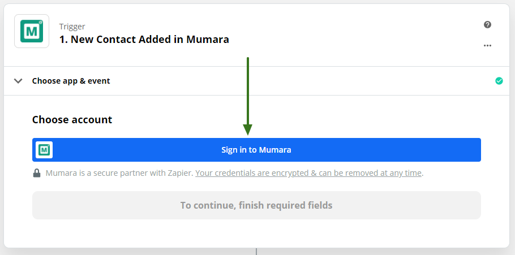Open the help question mark icon
Screen dimensions: 515x255
click(x=487, y=25)
